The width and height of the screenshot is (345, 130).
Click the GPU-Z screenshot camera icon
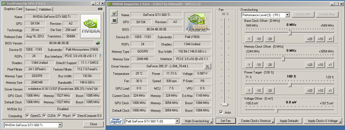[x=100, y=9]
